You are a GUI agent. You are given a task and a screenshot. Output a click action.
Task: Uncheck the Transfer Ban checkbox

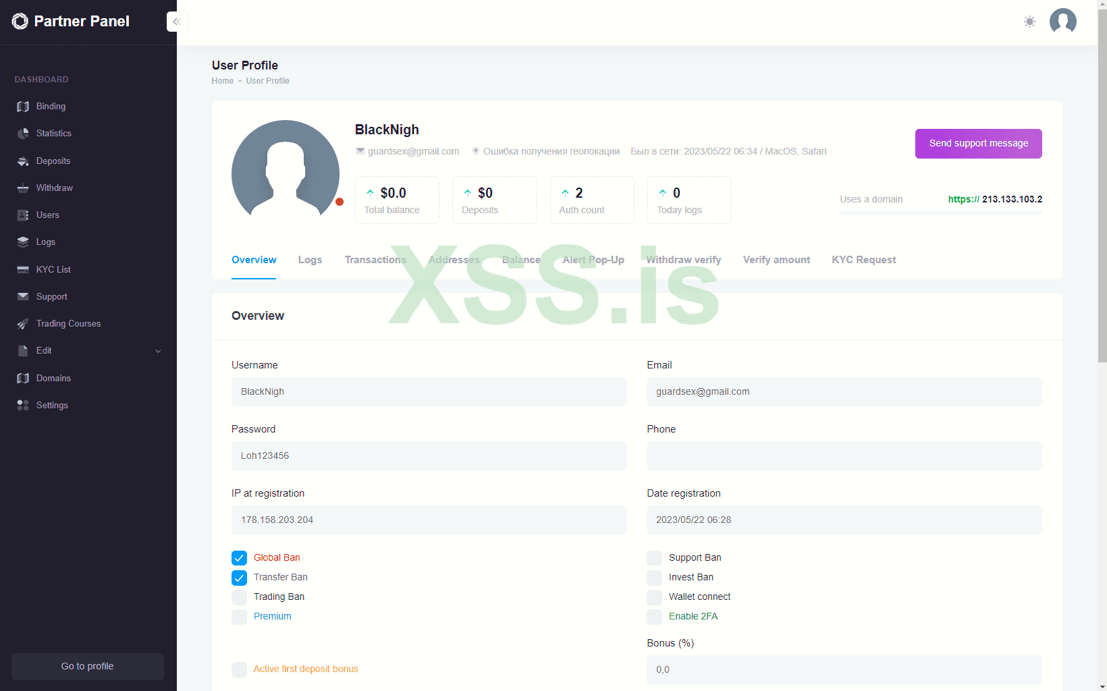tap(239, 578)
